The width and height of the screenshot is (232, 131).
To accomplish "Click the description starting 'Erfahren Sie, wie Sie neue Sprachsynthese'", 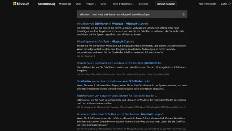I will point(131,102).
